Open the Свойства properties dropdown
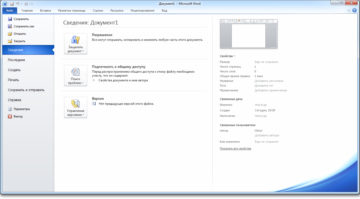The width and height of the screenshot is (360, 199). tap(227, 56)
